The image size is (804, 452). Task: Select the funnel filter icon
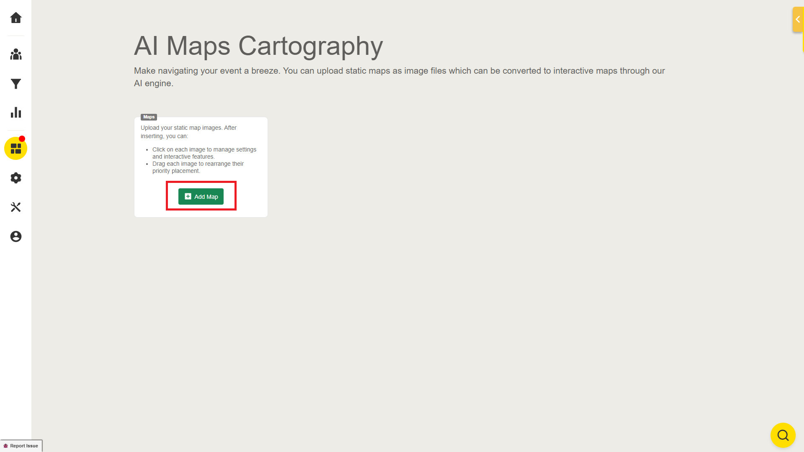(x=16, y=84)
